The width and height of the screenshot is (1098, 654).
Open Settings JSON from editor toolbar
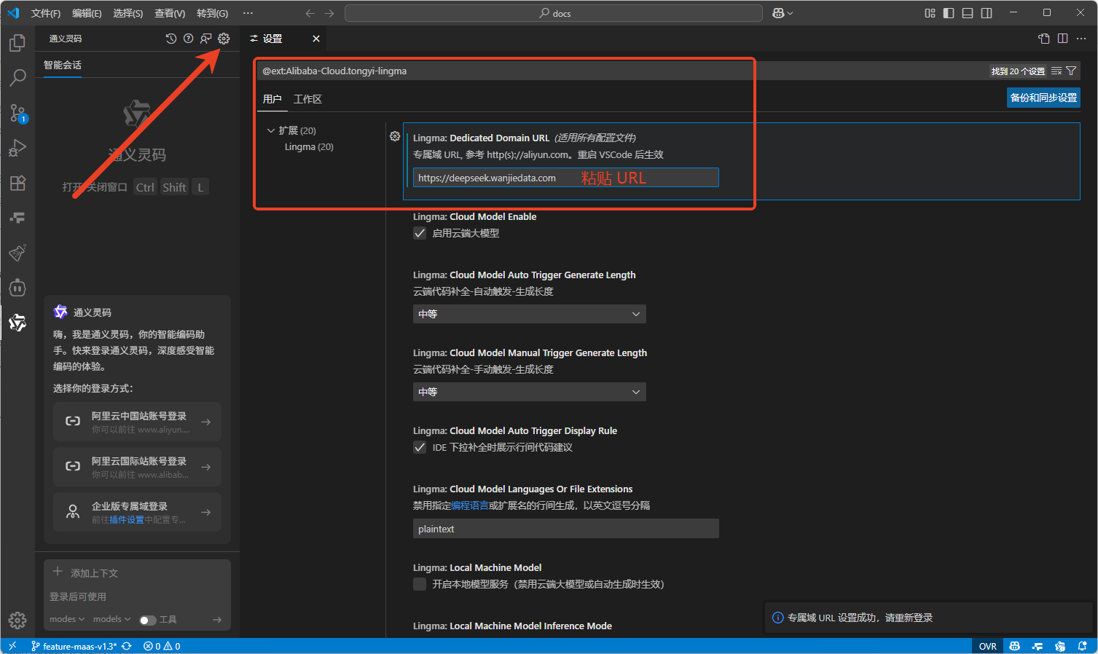pyautogui.click(x=1044, y=39)
